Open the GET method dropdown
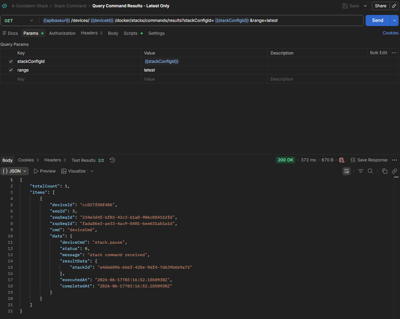400x319 pixels. click(x=19, y=21)
